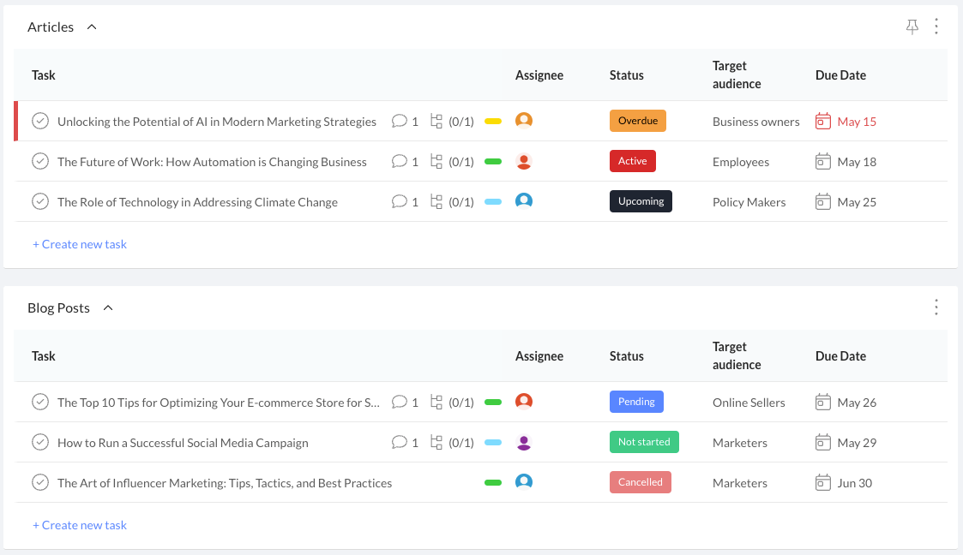963x555 pixels.
Task: Click yellow priority color tag on AI task
Action: (x=493, y=122)
